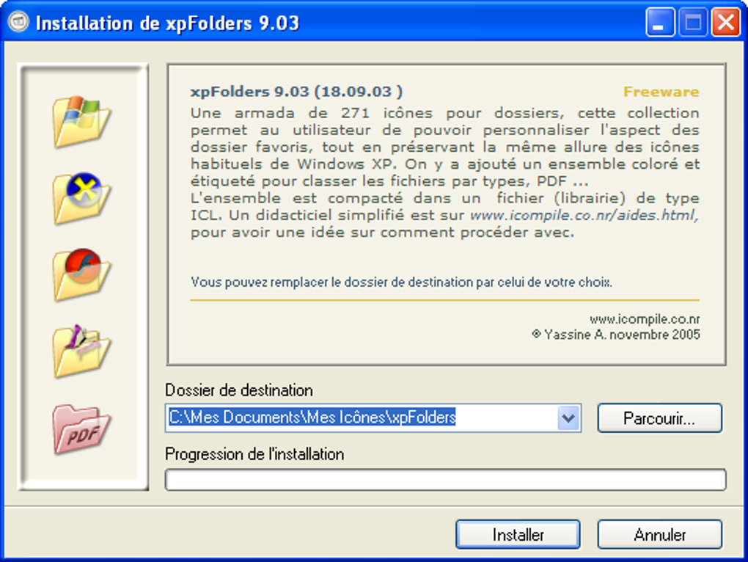Click the Windows XP folder icon
This screenshot has height=562, width=748.
pyautogui.click(x=83, y=121)
